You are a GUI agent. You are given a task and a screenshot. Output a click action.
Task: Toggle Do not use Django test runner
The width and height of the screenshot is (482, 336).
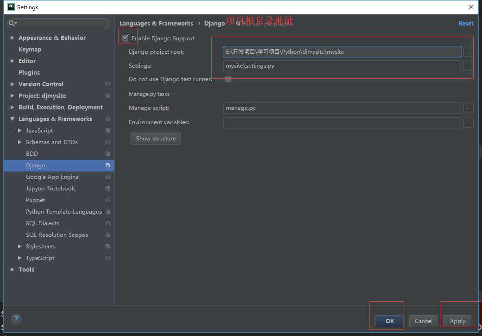click(x=228, y=79)
